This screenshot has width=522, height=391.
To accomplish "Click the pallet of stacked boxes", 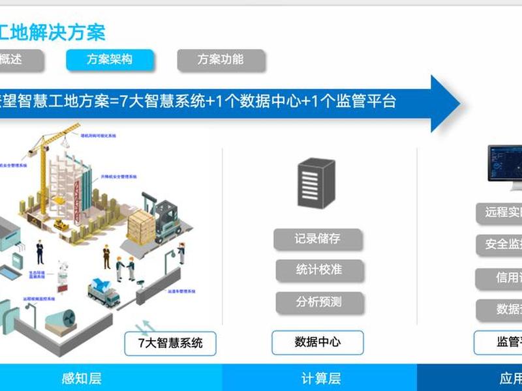I will click(x=141, y=227).
